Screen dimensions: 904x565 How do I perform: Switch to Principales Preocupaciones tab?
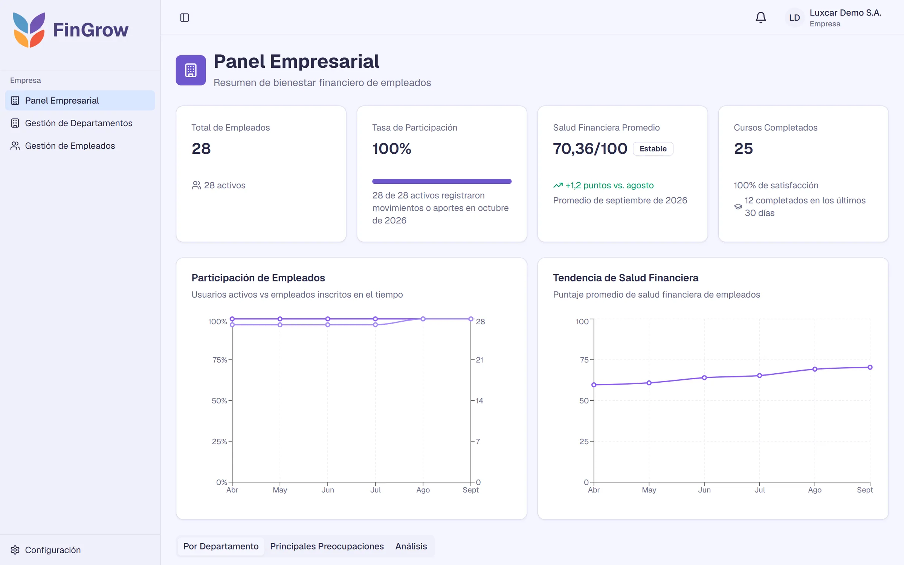[327, 546]
